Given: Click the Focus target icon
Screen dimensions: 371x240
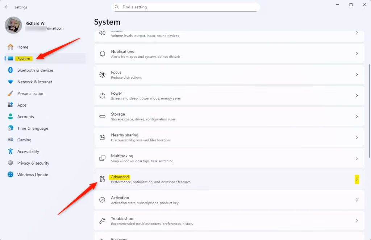Looking at the screenshot, I should [x=102, y=75].
